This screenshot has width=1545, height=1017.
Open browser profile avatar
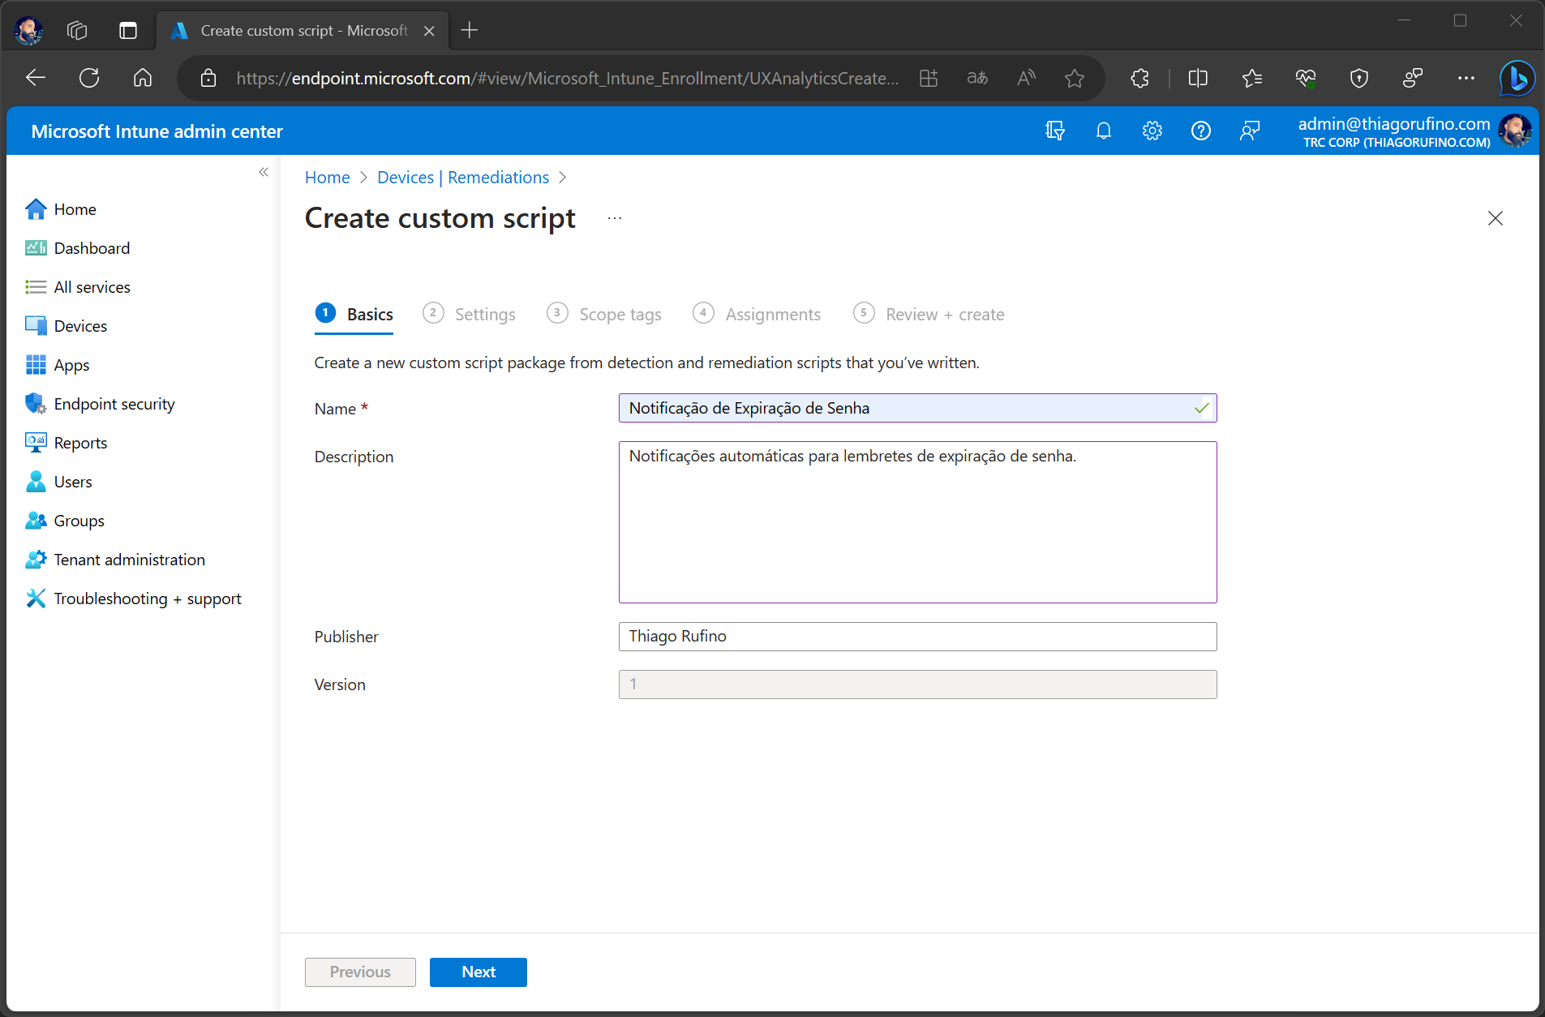[x=29, y=31]
